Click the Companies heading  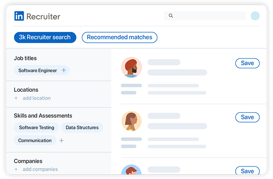point(28,161)
